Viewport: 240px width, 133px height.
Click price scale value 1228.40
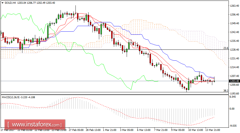point(235,50)
